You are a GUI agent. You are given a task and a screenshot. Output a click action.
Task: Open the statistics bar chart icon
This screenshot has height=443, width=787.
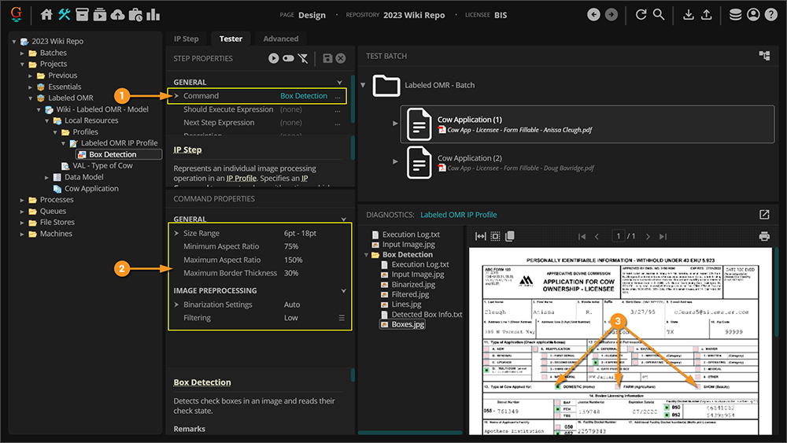pyautogui.click(x=153, y=15)
